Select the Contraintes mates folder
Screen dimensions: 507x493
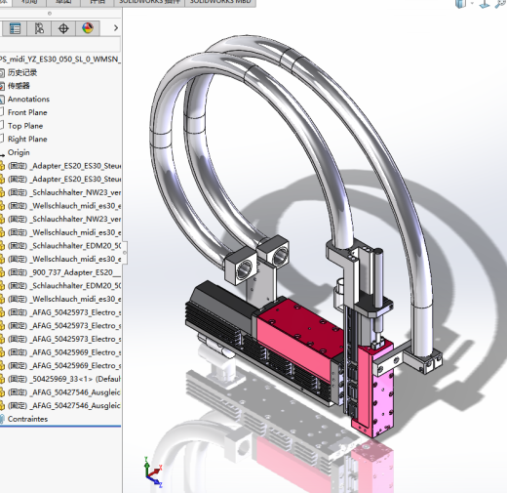(27, 419)
